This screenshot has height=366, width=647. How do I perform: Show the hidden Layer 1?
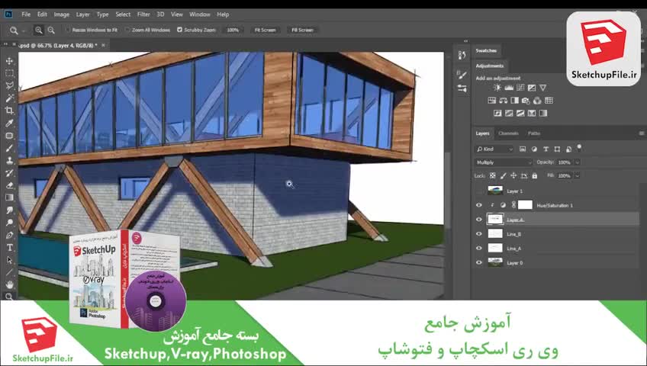(x=478, y=191)
